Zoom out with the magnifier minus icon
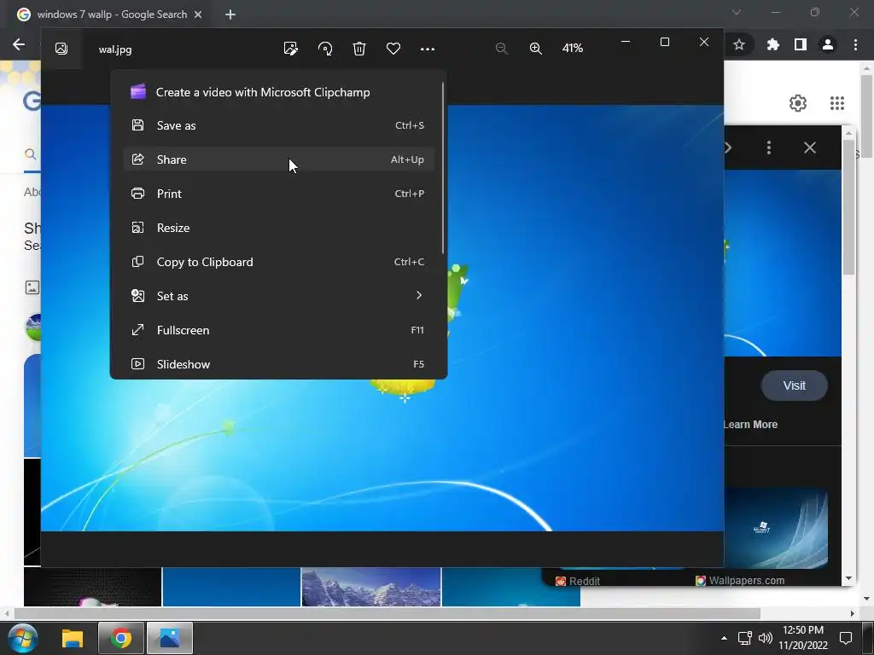874x655 pixels. [502, 49]
